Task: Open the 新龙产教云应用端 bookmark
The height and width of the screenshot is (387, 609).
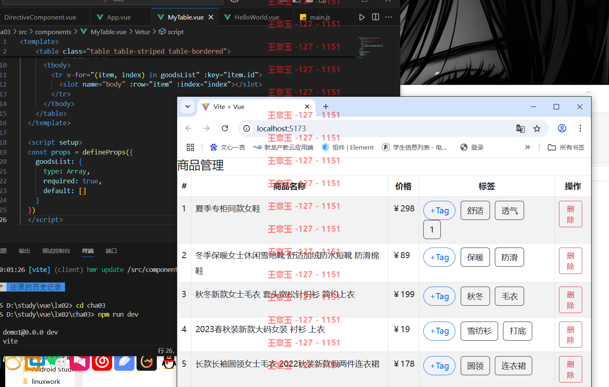Action: (x=283, y=147)
